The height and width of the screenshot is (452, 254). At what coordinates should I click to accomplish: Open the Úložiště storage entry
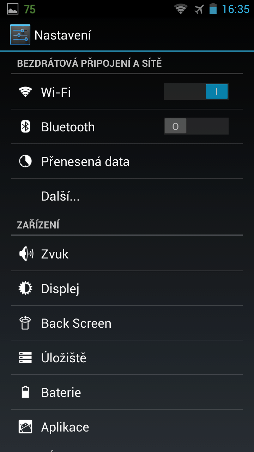[x=127, y=358]
